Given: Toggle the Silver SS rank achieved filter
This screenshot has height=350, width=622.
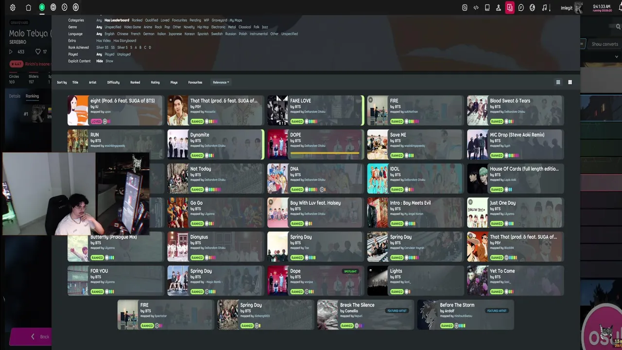Looking at the screenshot, I should [103, 48].
